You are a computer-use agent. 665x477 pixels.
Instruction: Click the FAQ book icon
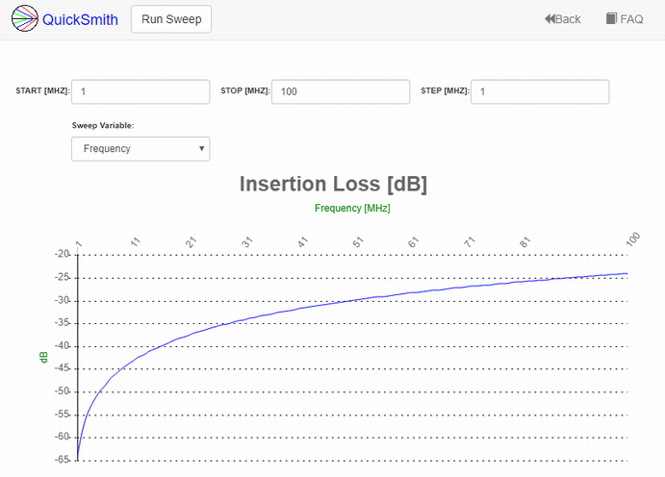click(x=611, y=18)
